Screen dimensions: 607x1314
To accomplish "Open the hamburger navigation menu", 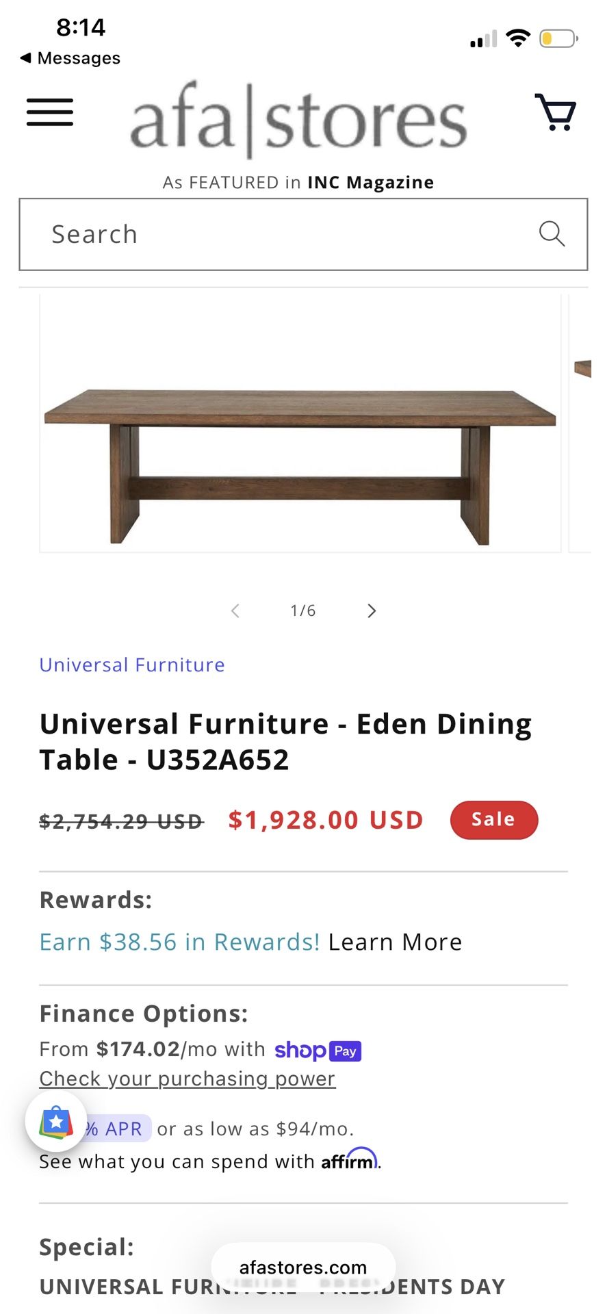I will tap(50, 112).
